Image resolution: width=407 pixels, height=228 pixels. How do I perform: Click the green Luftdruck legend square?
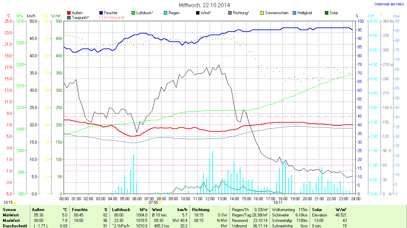(x=133, y=13)
